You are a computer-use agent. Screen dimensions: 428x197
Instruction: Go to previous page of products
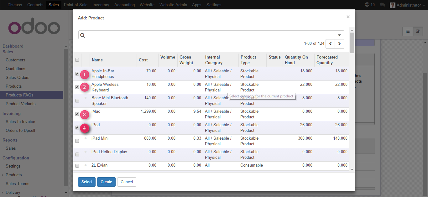(x=330, y=44)
